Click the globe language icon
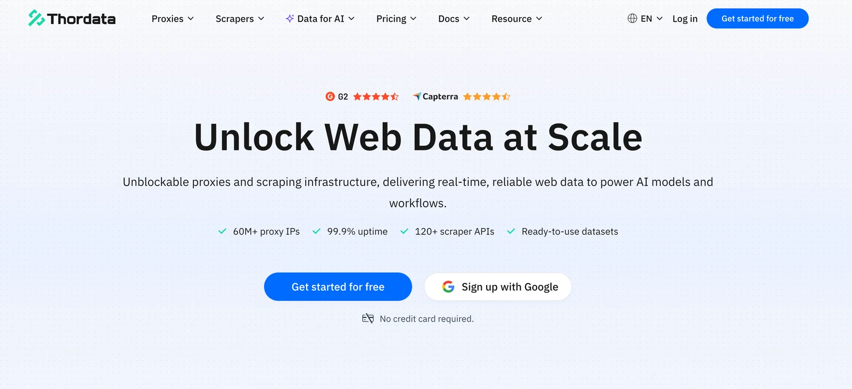The height and width of the screenshot is (389, 852). 632,19
